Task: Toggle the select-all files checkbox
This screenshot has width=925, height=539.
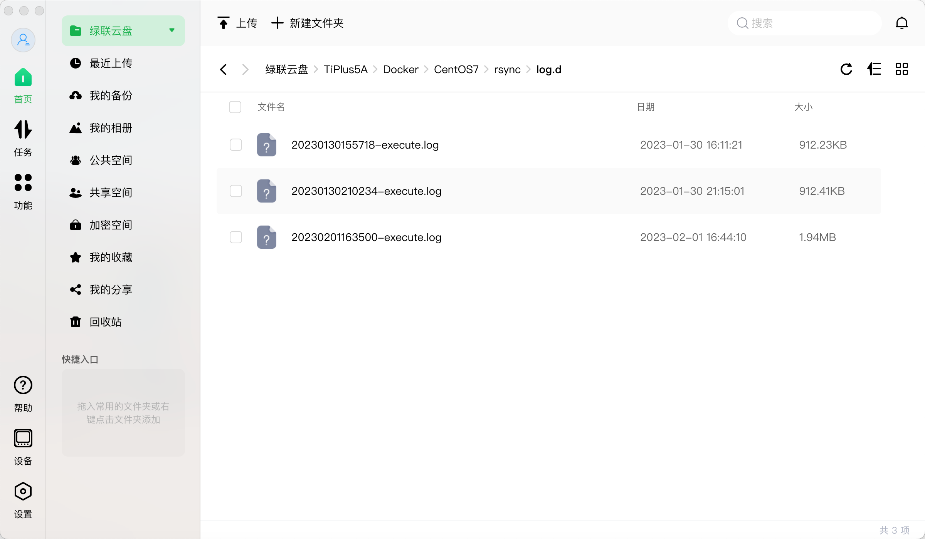Action: [x=235, y=107]
